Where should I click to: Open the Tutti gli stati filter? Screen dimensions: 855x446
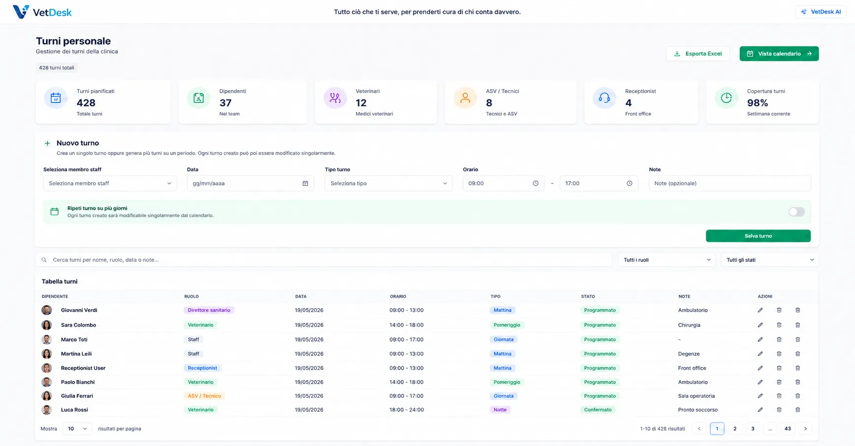770,260
